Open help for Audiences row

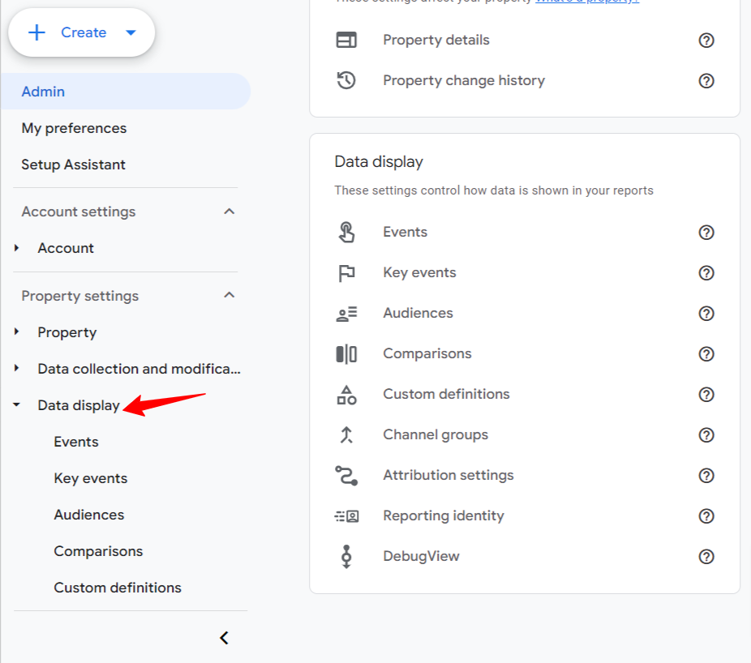[706, 314]
